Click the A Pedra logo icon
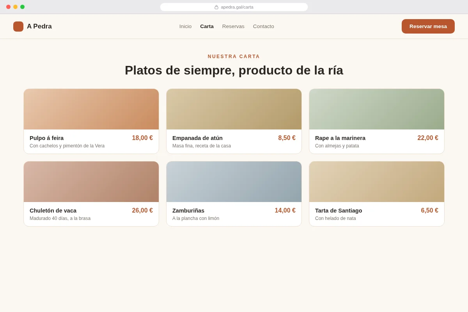 [x=18, y=27]
